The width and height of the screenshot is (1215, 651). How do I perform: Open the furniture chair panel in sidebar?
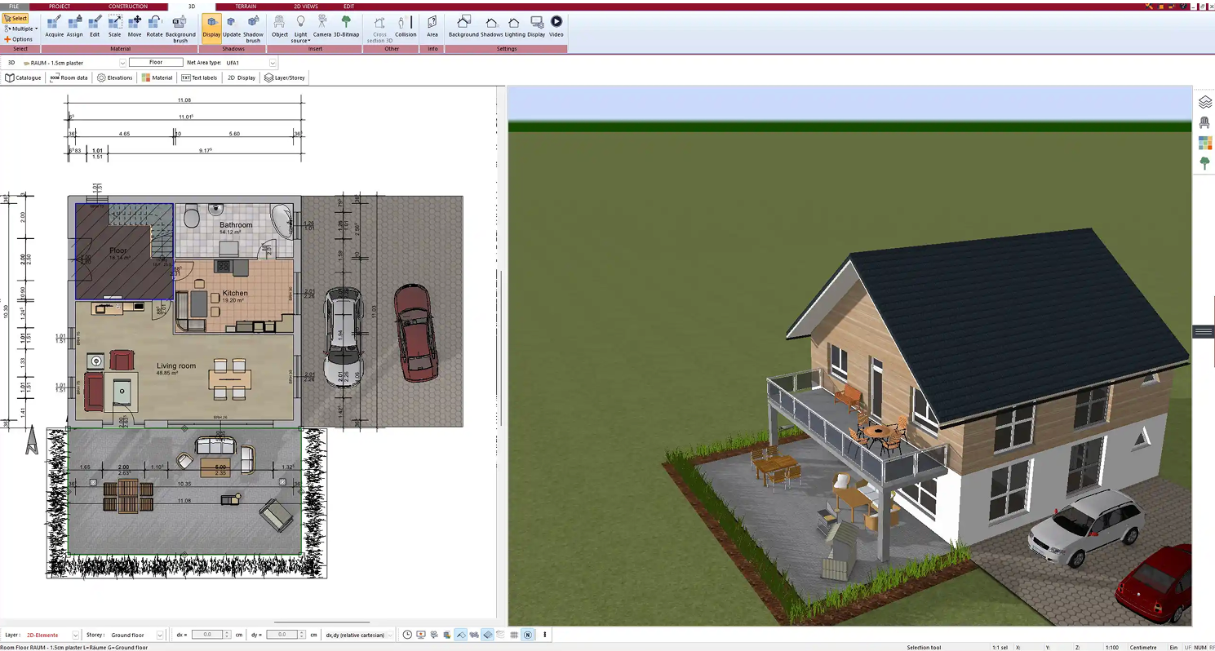1205,123
